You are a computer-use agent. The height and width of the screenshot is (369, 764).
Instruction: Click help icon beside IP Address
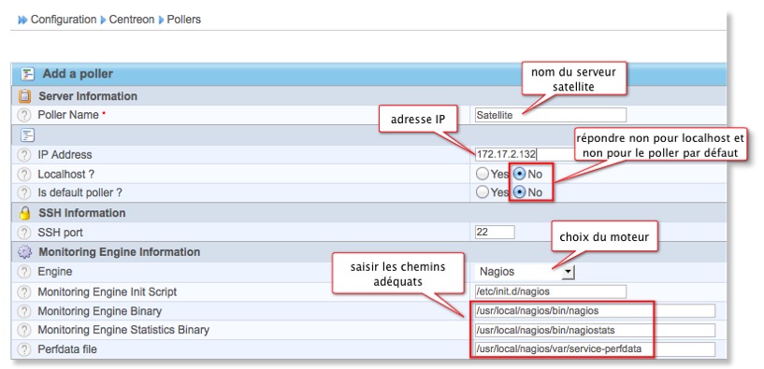[x=23, y=155]
